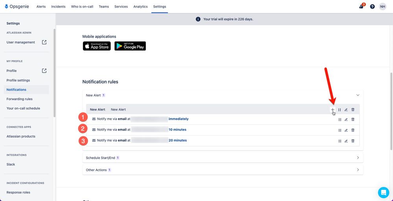Open the help question mark icon
The image size is (393, 201).
(372, 7)
